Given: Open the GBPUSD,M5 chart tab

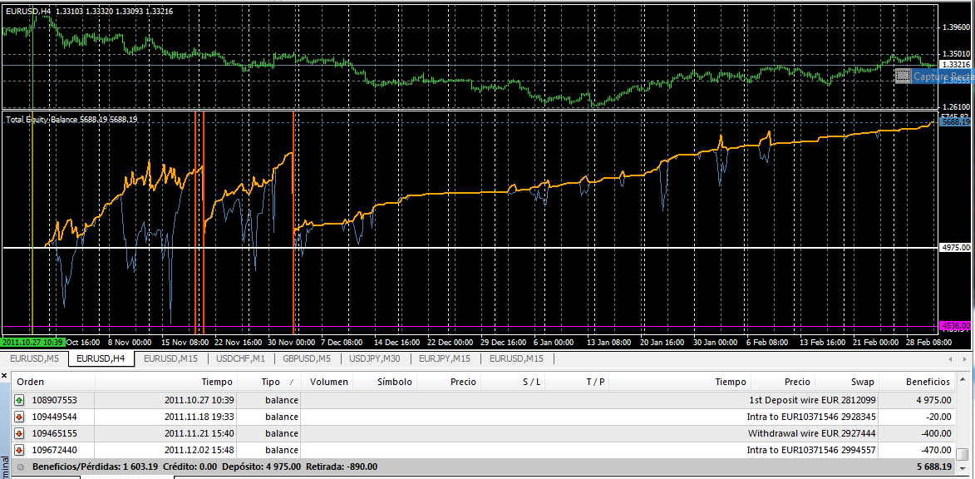Looking at the screenshot, I should click(307, 358).
